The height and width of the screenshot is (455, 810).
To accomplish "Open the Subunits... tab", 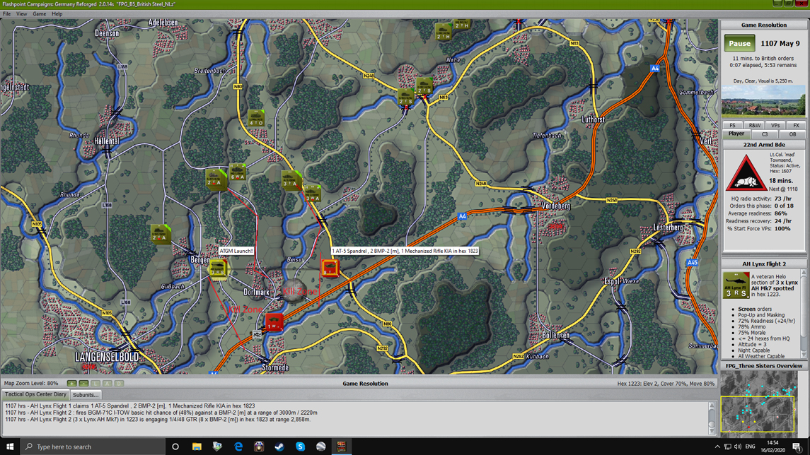I will pyautogui.click(x=85, y=395).
